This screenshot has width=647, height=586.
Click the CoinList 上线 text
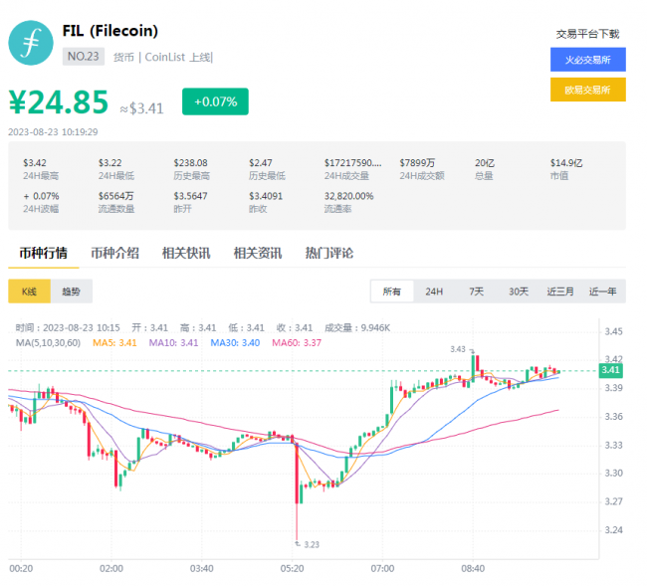click(x=178, y=57)
